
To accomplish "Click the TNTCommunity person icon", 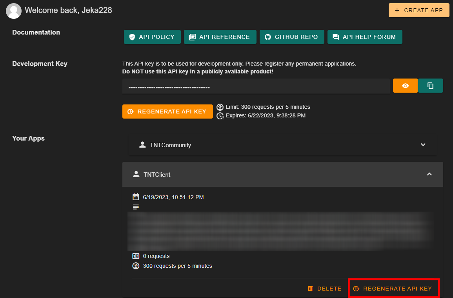I will (142, 144).
